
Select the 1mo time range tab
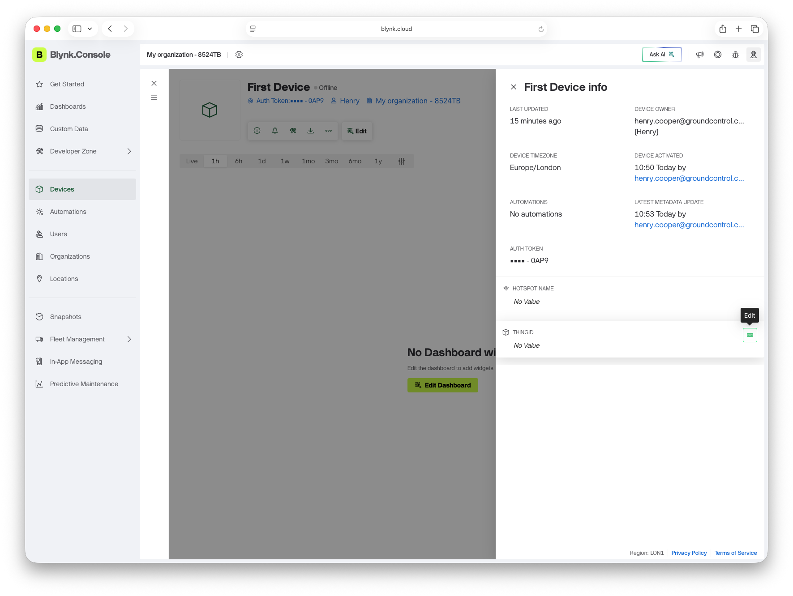[x=309, y=161]
